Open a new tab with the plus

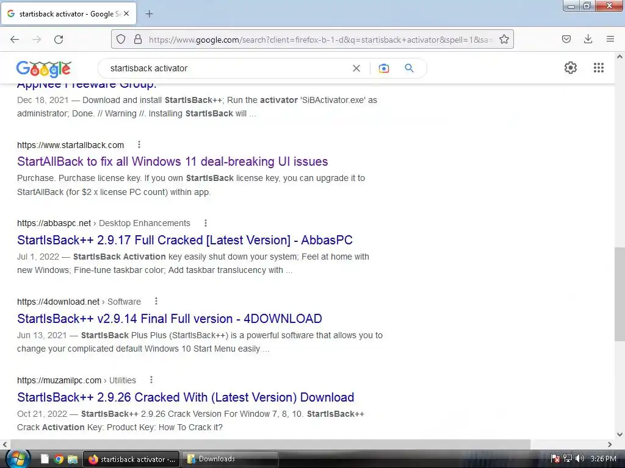149,14
